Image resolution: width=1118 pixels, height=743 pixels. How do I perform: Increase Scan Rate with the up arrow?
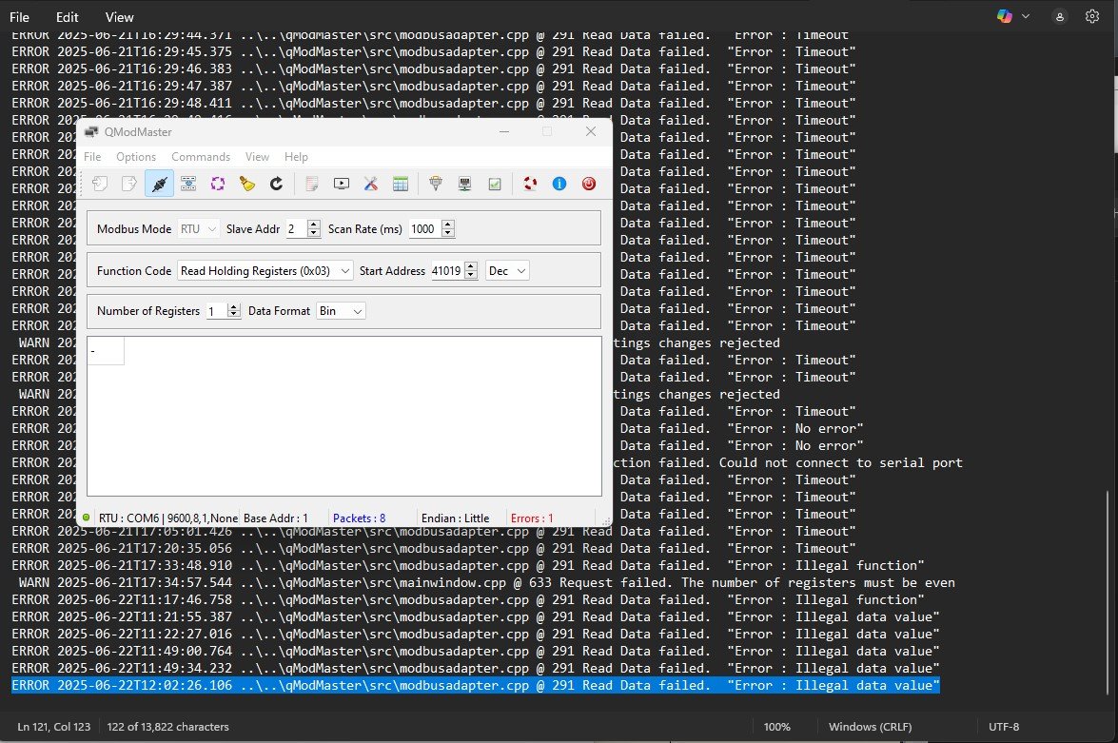pos(448,225)
